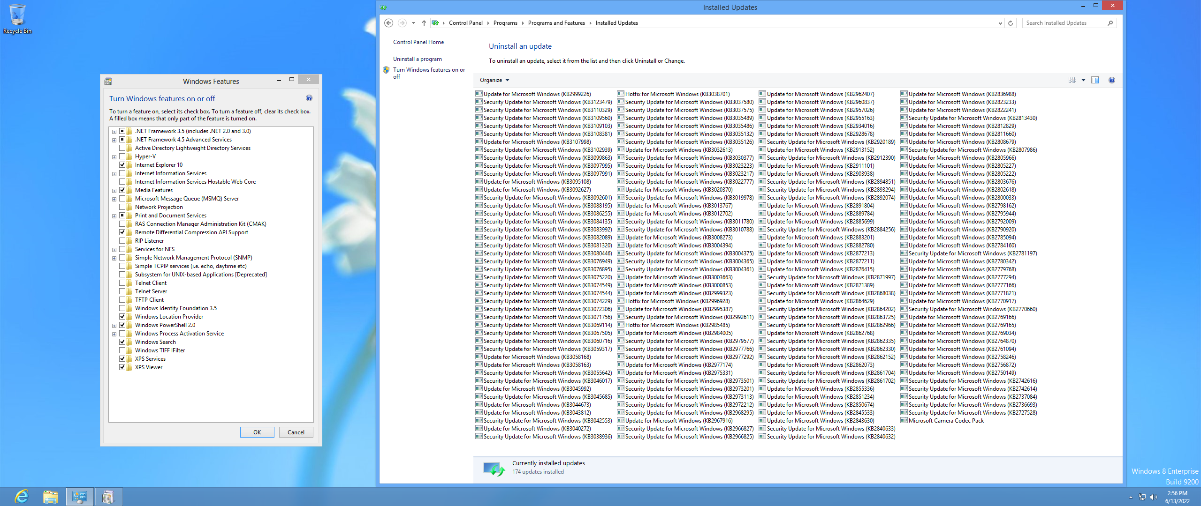Click OK in Windows Features
Viewport: 1201px width, 506px height.
257,432
